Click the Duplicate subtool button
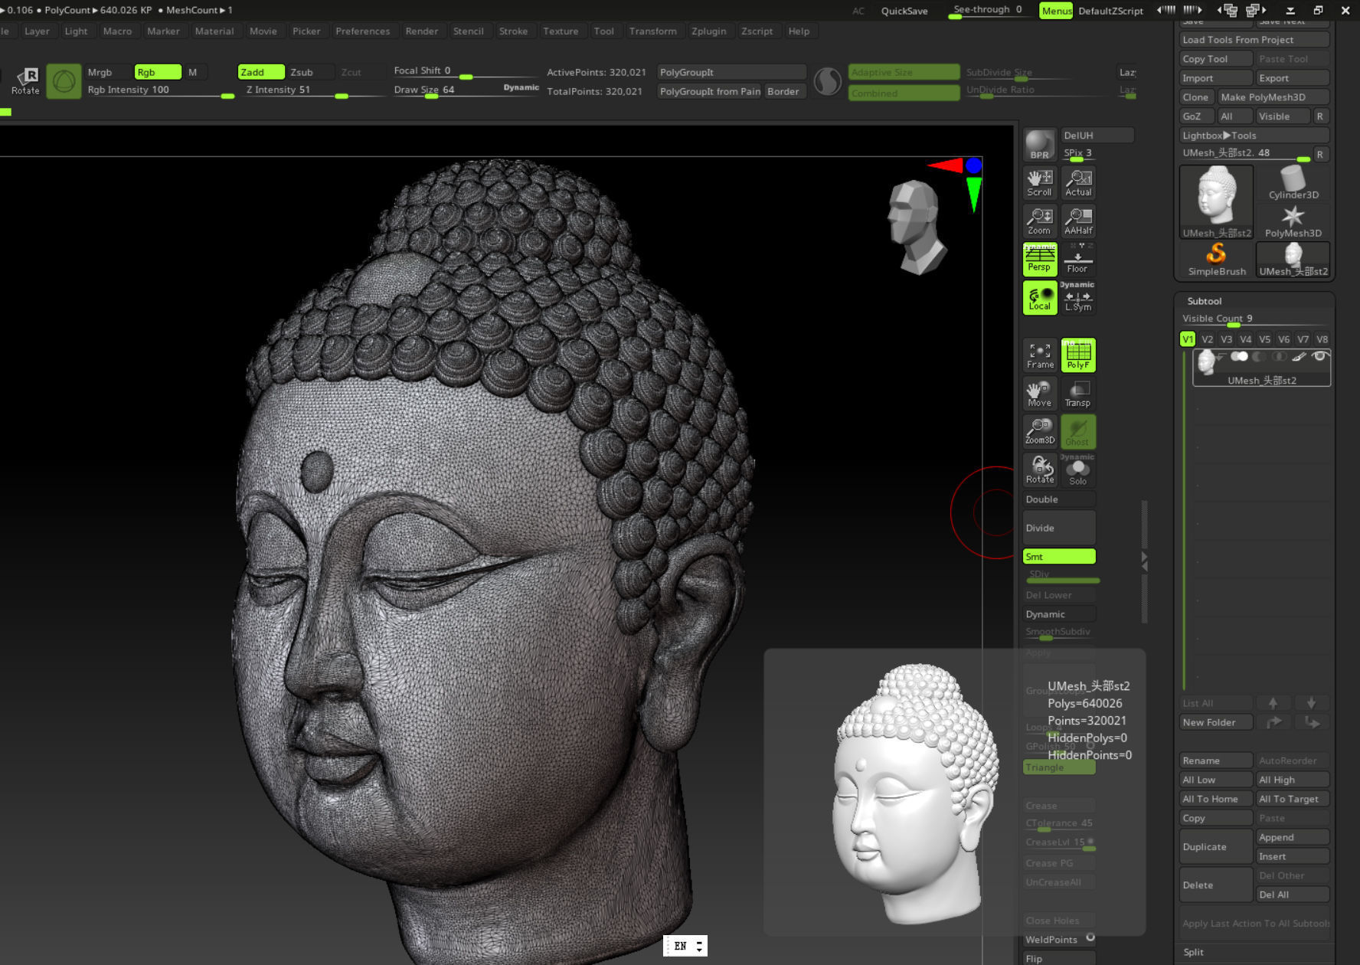 tap(1216, 847)
